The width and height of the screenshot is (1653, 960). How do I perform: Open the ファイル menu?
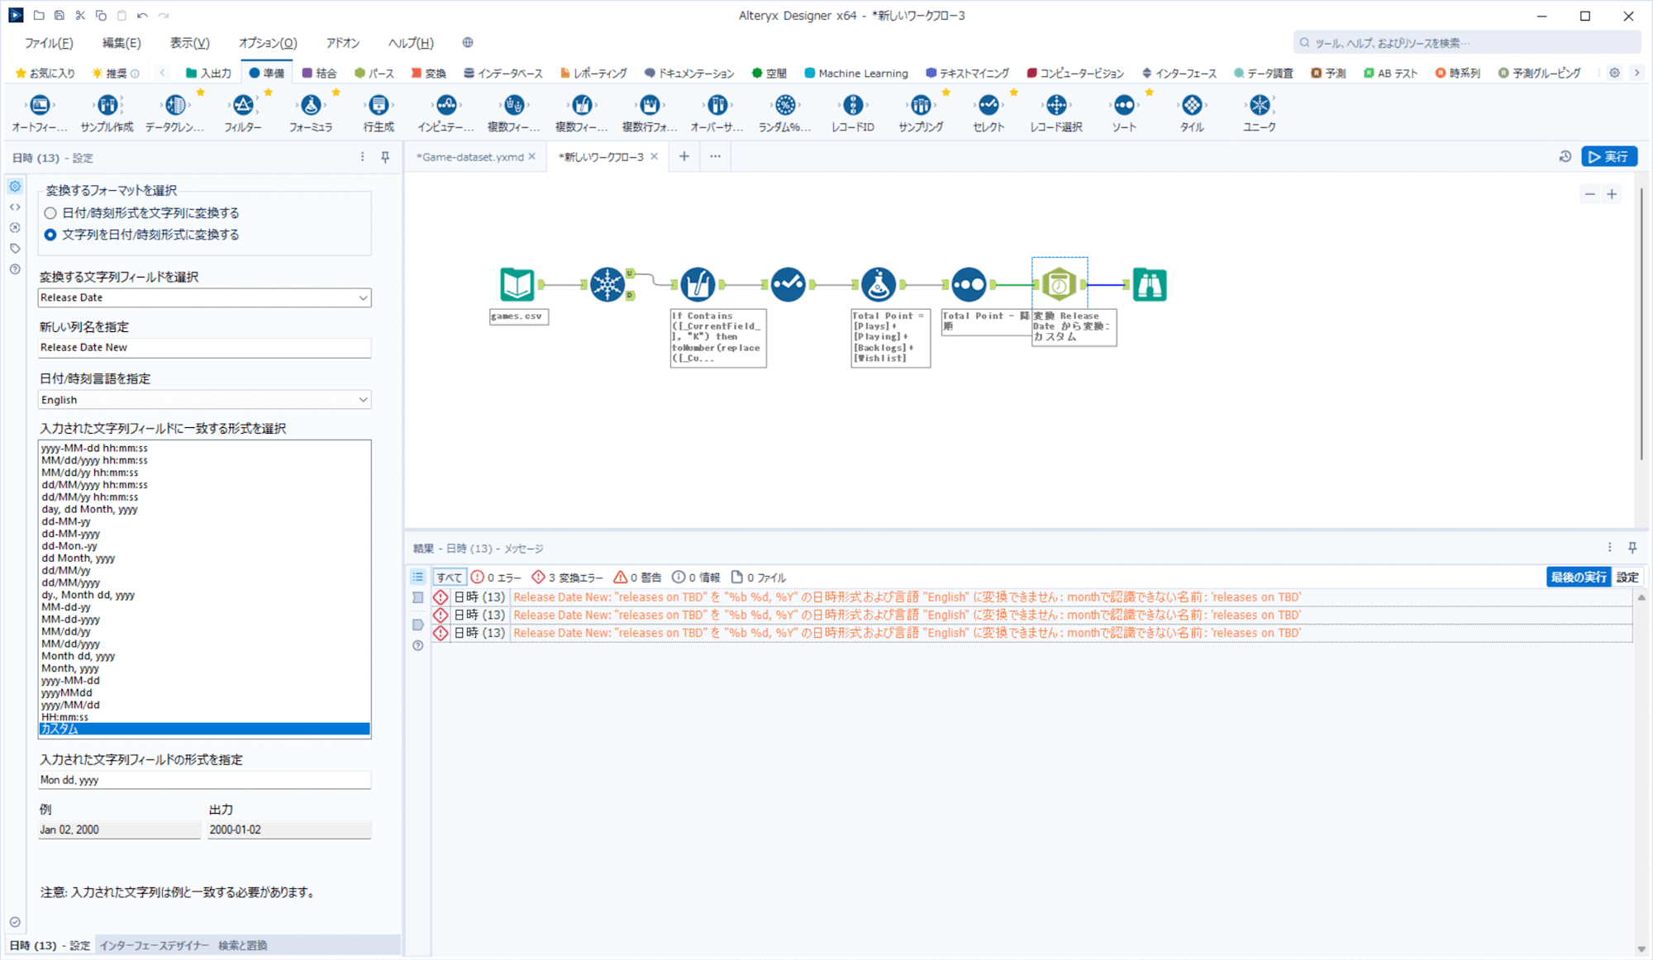pyautogui.click(x=49, y=43)
